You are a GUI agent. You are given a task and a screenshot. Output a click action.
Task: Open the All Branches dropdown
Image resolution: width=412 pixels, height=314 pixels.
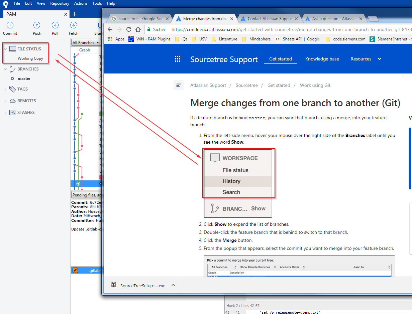86,42
